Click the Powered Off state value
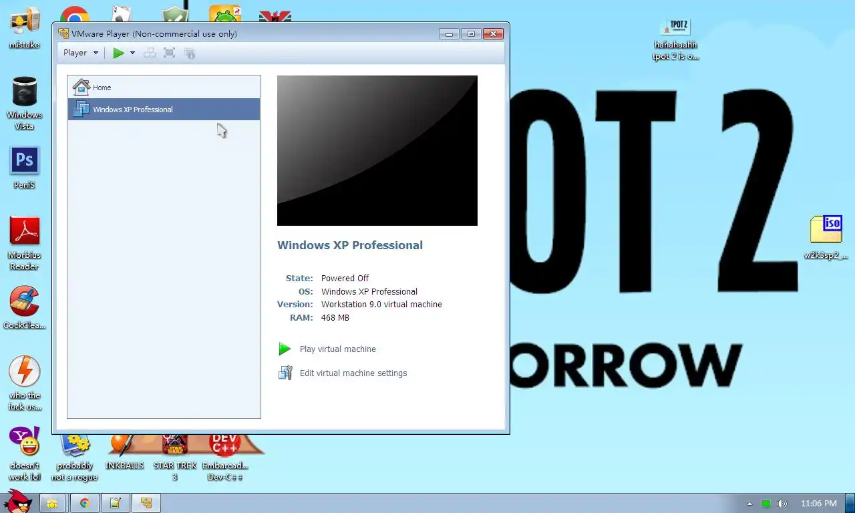The image size is (855, 513). 345,279
